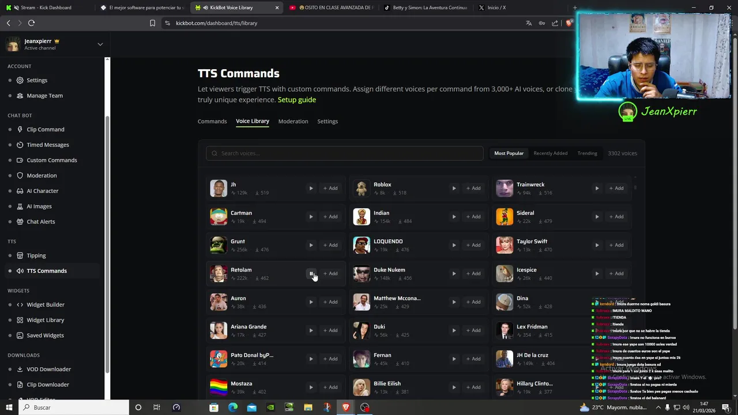
Task: Open Microsoft Edge from taskbar
Action: (233, 408)
